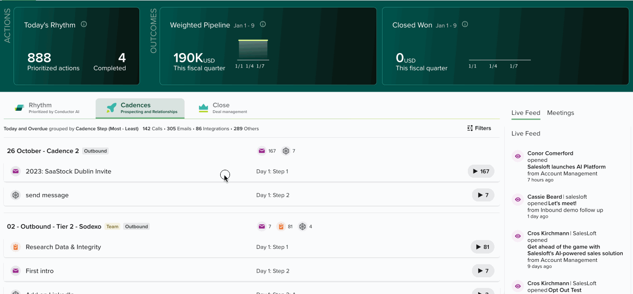Click the eye icon next to Cassie Beard
The image size is (633, 294).
coord(517,200)
